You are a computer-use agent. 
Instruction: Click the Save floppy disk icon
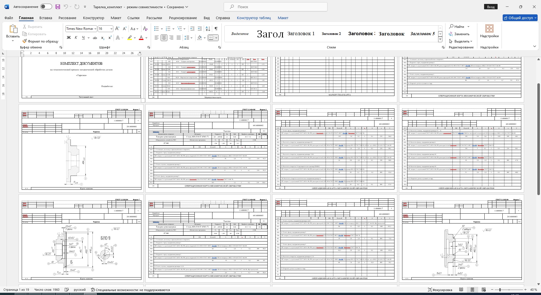58,7
